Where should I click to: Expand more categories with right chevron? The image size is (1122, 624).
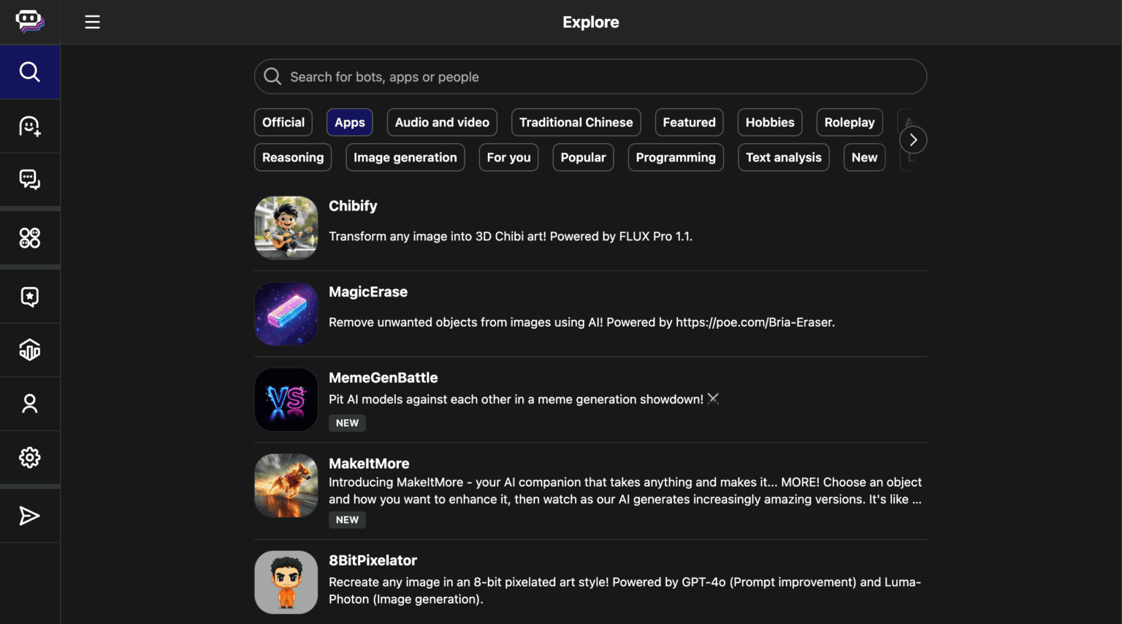(x=913, y=140)
